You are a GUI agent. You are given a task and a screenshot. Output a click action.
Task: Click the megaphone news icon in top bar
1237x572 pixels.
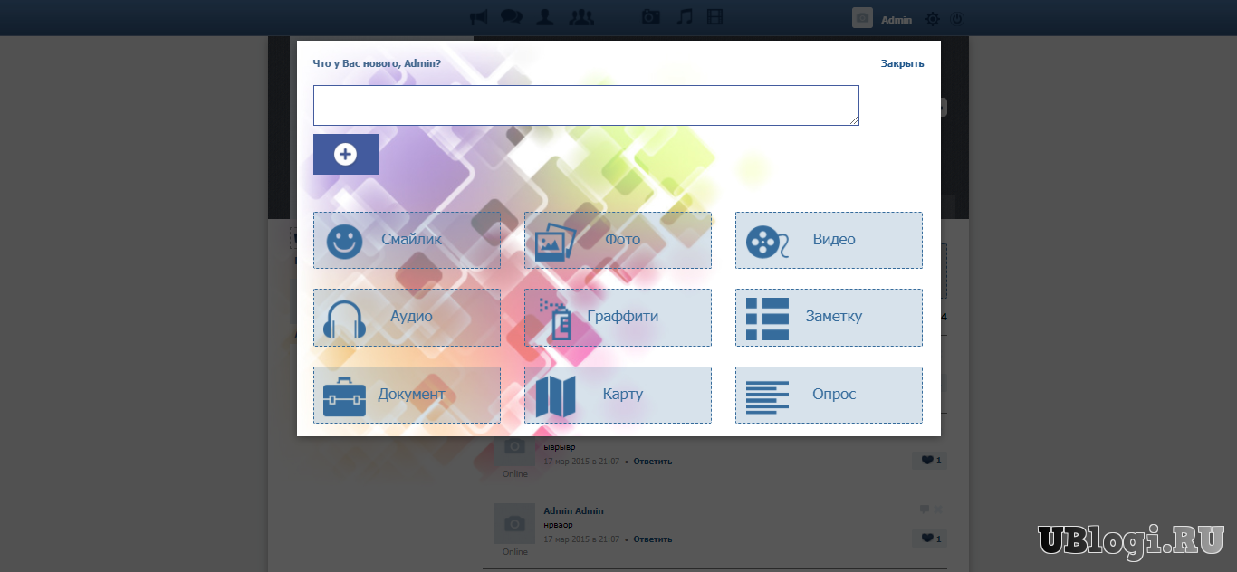point(479,17)
